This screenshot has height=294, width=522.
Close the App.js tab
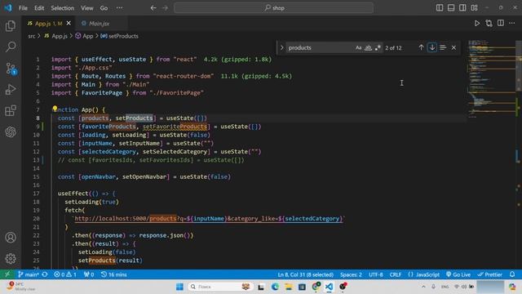pos(69,23)
